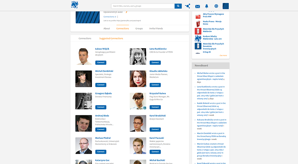298x164 pixels.
Task: Open the Groups tab
Action: click(139, 28)
